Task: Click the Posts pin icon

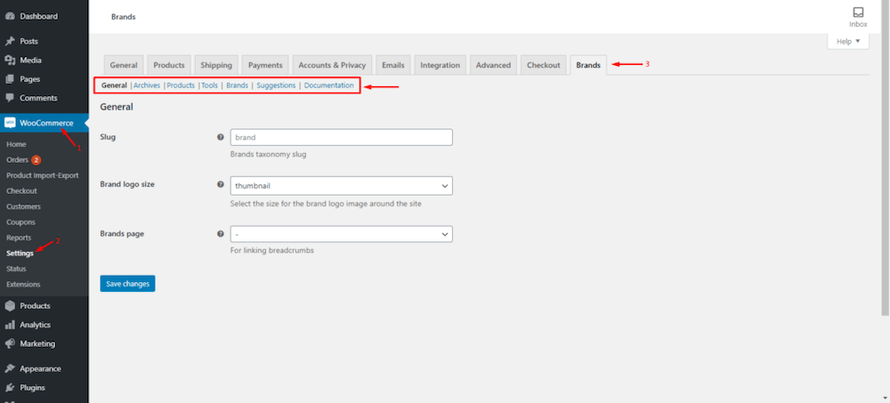Action: click(10, 42)
